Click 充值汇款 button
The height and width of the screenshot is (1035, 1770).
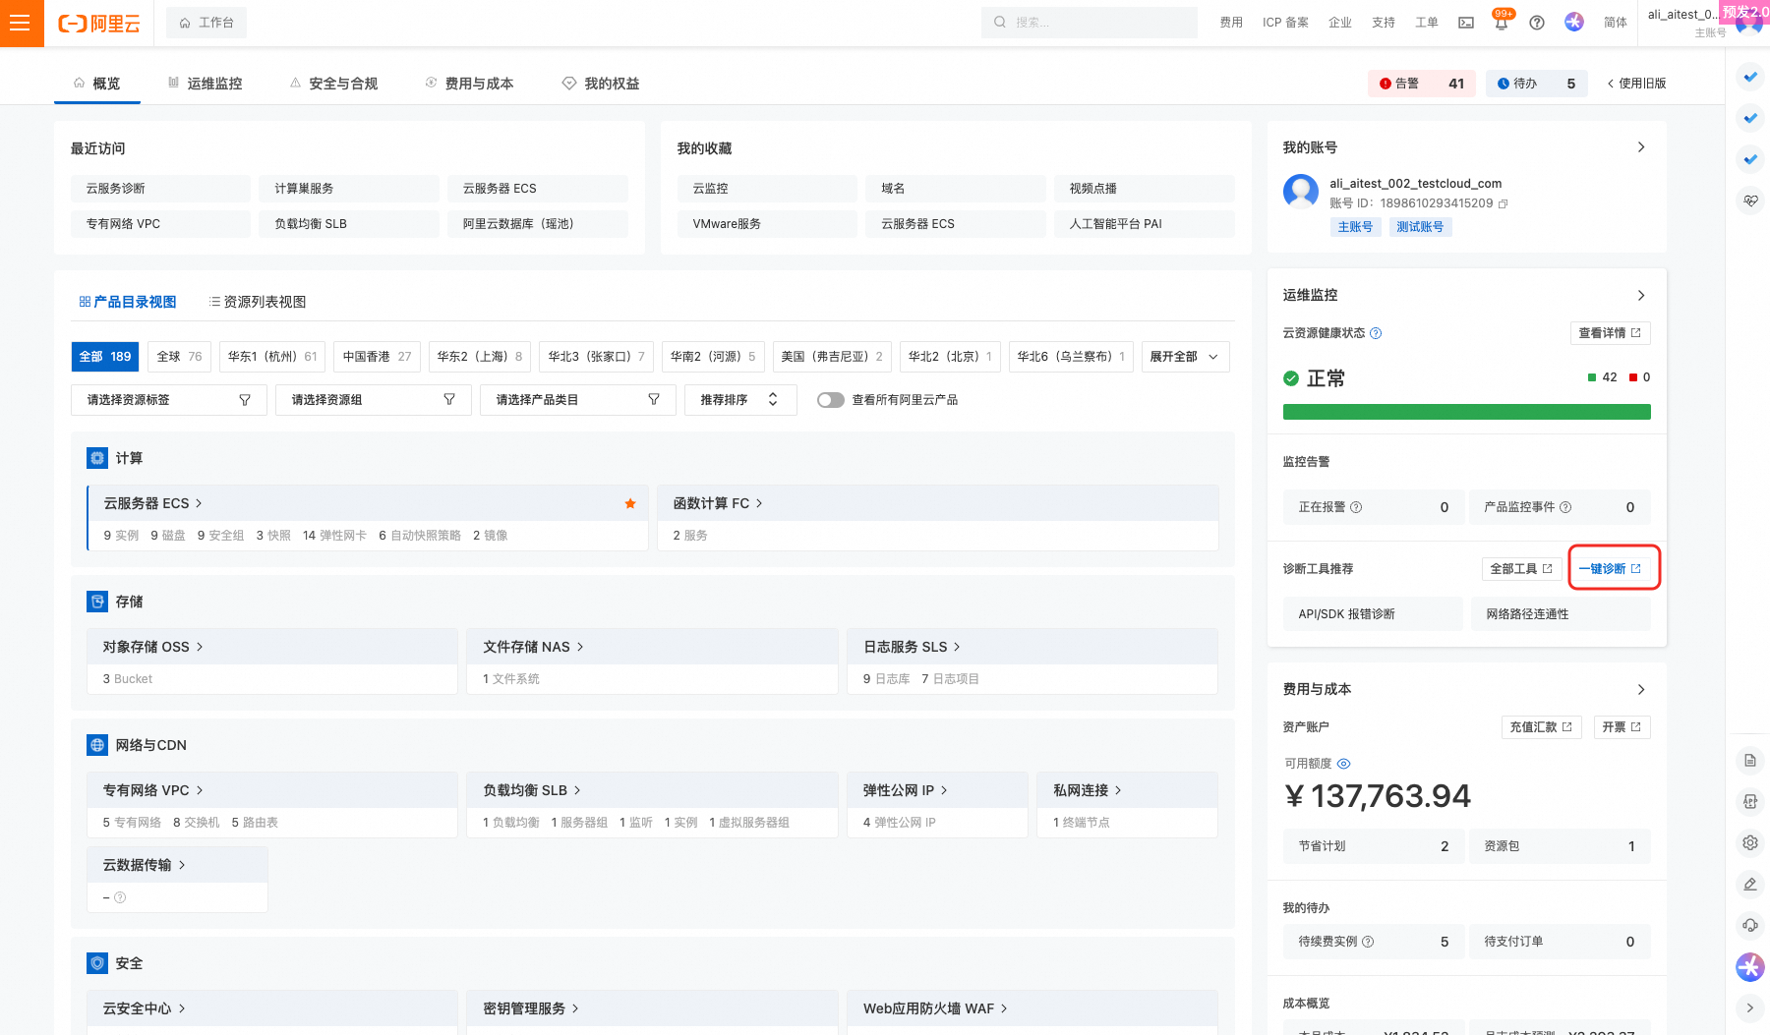point(1541,727)
